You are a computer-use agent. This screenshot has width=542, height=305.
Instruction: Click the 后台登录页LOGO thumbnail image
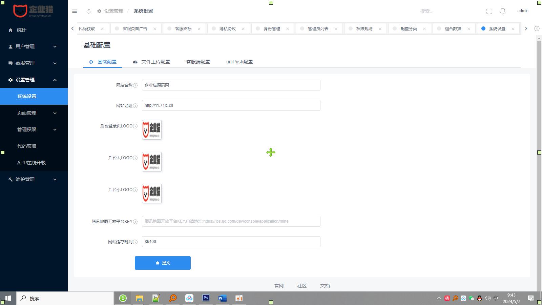tap(152, 130)
